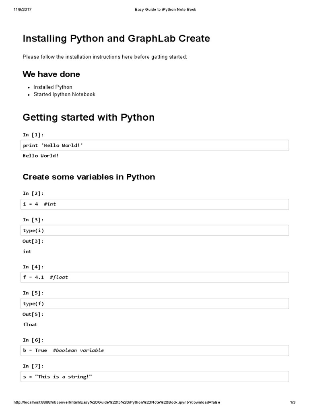The width and height of the screenshot is (309, 412).
Task: Click the page header title 'Easy Guide to iPython Note Book'
Action: click(165, 9)
